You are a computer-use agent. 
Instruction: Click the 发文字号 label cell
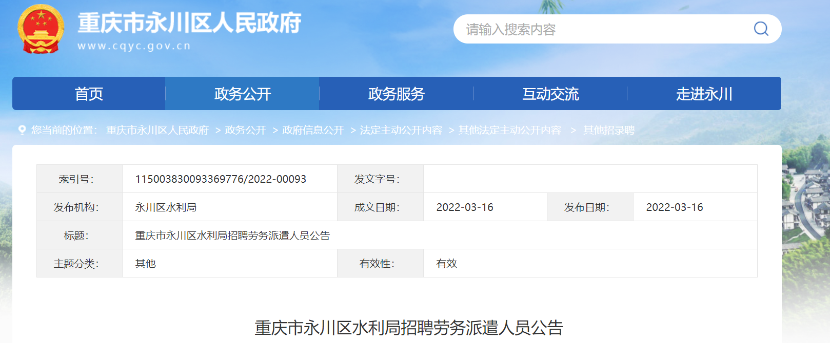[x=380, y=179]
